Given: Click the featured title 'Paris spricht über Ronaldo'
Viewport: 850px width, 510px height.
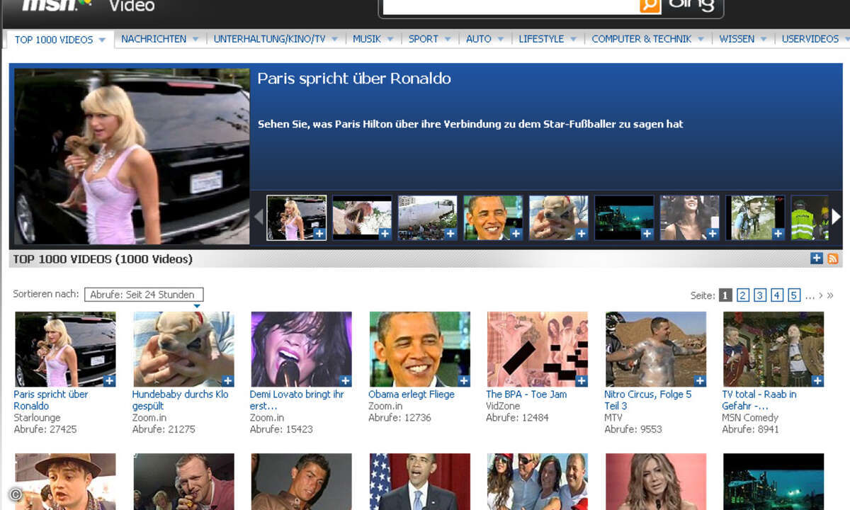Looking at the screenshot, I should [354, 79].
